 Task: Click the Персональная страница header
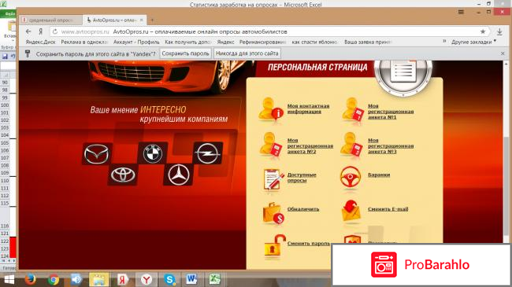[317, 67]
